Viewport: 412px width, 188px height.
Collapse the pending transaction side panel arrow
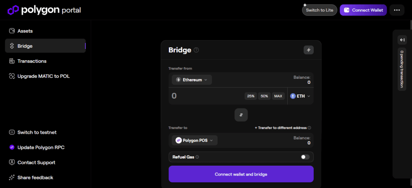[x=402, y=40]
